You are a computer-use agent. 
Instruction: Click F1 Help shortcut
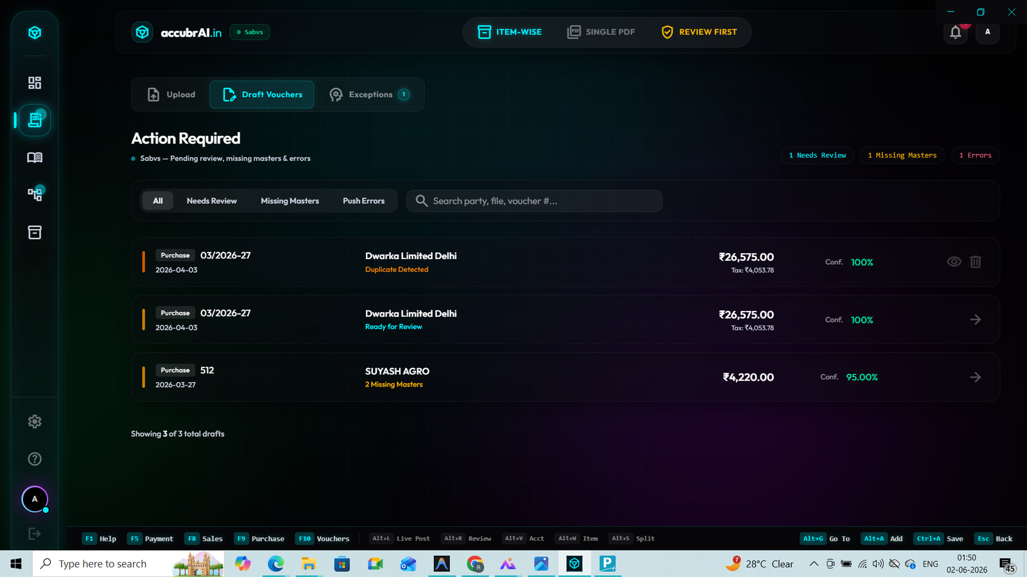coord(99,539)
